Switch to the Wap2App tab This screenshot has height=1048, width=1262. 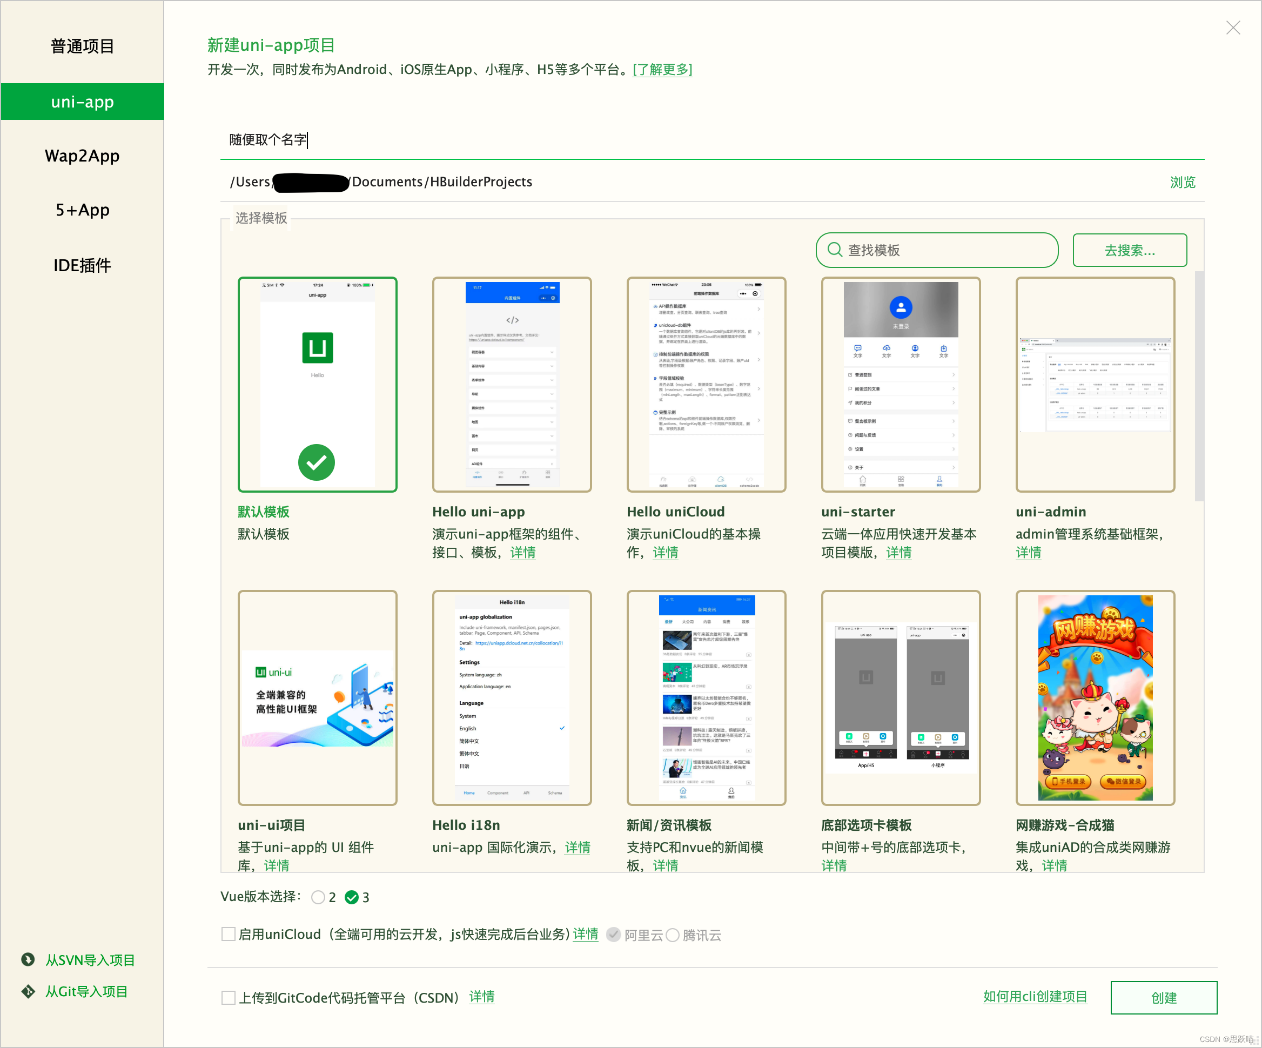[82, 156]
